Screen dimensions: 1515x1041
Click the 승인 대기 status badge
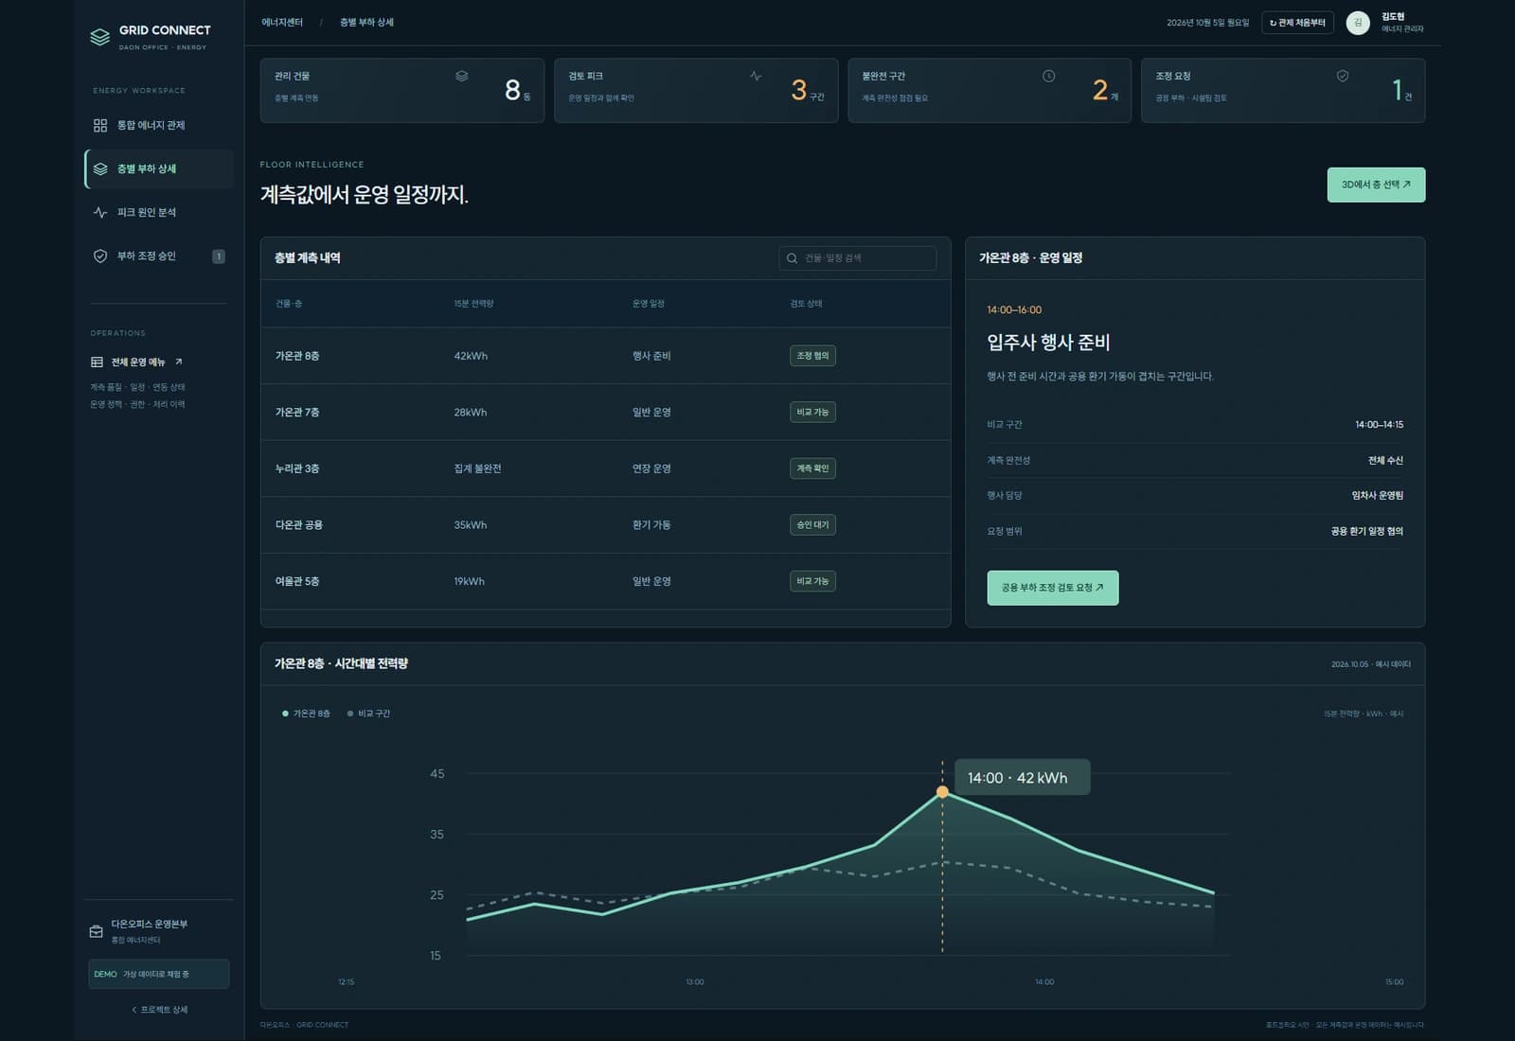point(812,525)
